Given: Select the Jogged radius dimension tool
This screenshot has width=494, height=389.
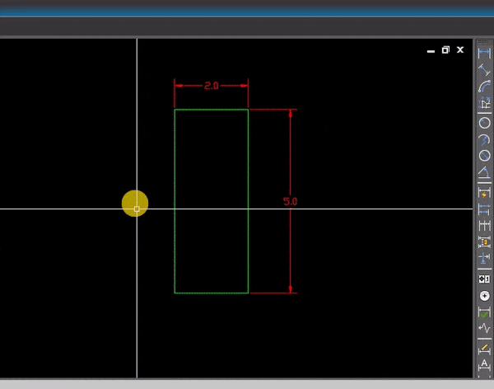Looking at the screenshot, I should click(x=484, y=139).
